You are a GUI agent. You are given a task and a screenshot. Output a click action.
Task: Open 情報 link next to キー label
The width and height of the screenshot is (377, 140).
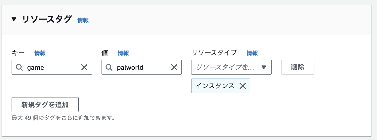point(40,53)
